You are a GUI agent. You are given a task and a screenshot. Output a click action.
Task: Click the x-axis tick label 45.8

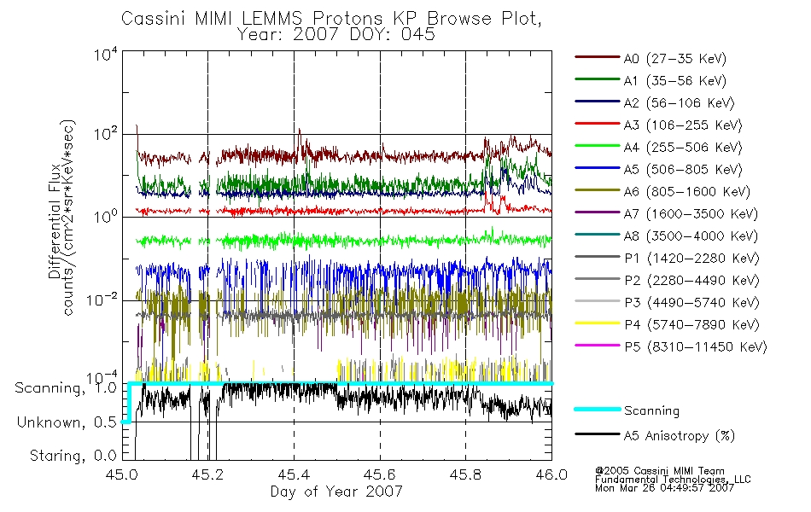[x=465, y=474]
